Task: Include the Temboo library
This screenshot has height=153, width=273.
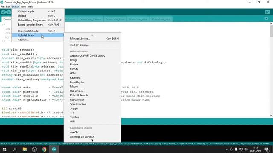Action: [x=92, y=117]
